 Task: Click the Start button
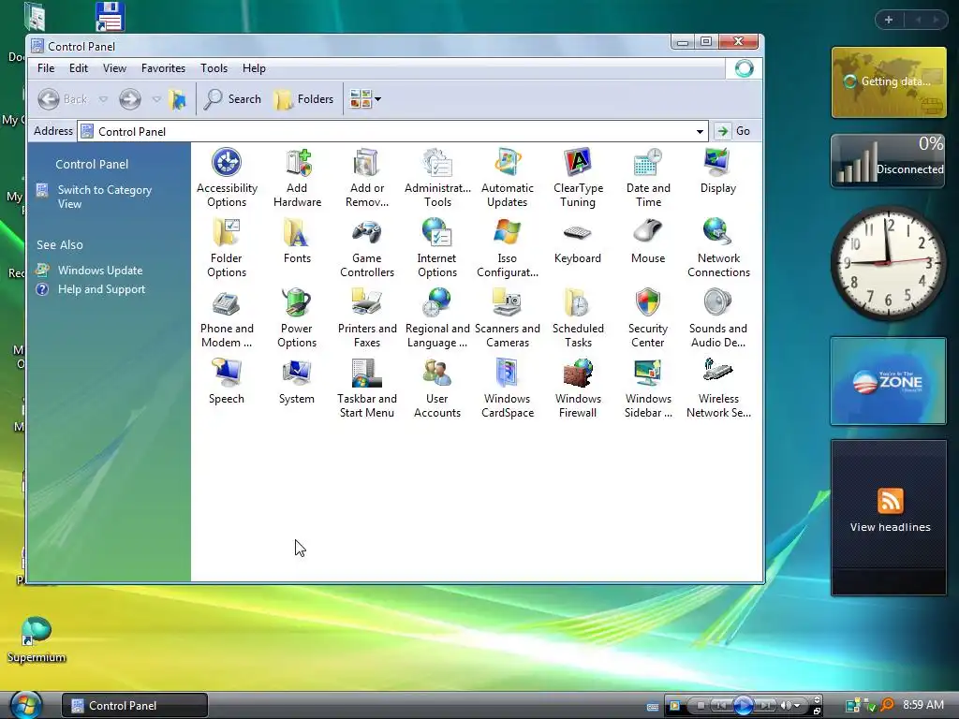point(25,704)
